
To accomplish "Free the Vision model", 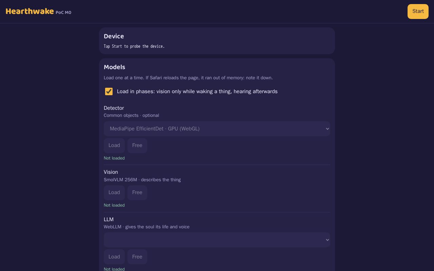I will pos(137,192).
